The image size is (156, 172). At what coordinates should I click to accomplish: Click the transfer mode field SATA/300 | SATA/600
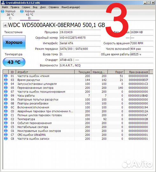click(80, 49)
